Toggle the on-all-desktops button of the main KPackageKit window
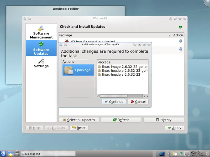Screen dimensions: 210x157 [x=30, y=18]
